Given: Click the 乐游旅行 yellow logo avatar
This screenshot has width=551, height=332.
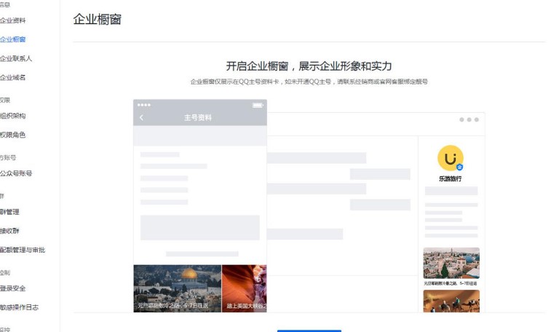Looking at the screenshot, I should [x=451, y=158].
